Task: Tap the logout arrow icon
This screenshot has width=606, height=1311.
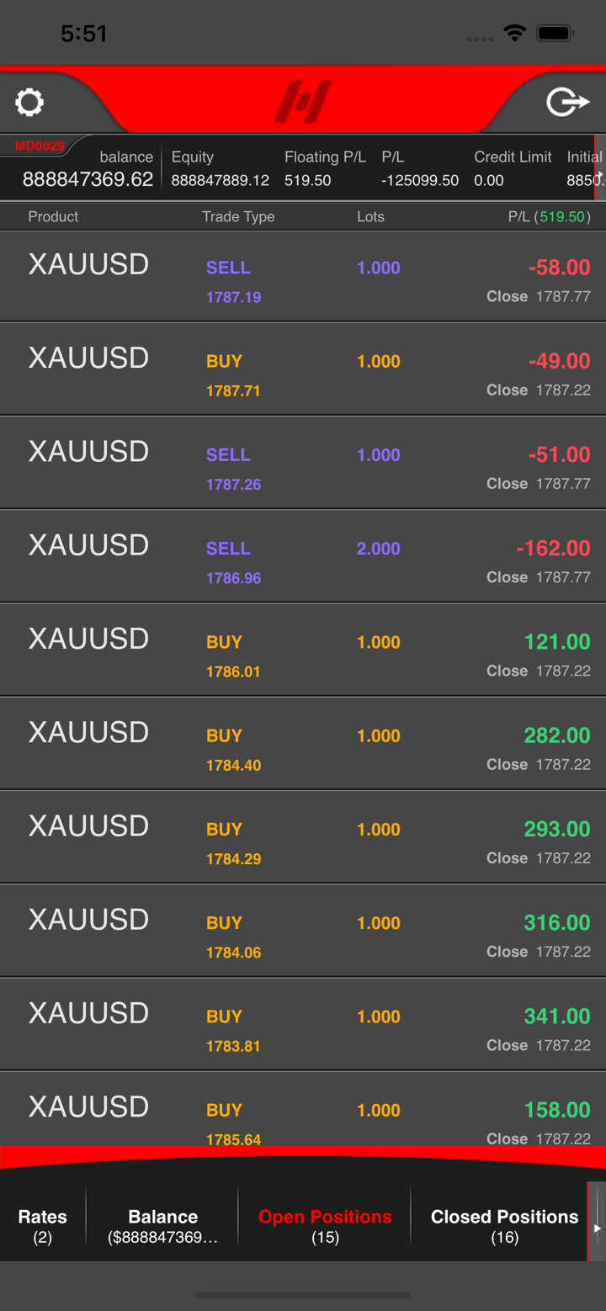Action: pyautogui.click(x=567, y=103)
